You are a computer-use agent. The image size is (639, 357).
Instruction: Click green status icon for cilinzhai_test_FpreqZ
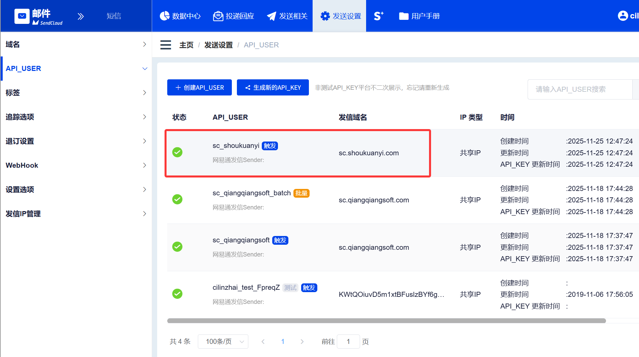[177, 294]
